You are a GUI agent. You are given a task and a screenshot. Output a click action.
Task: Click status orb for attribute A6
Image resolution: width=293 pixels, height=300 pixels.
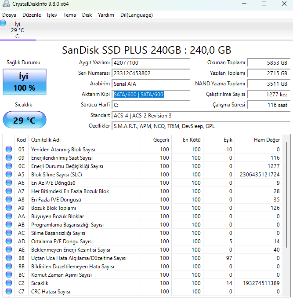pos(9,183)
